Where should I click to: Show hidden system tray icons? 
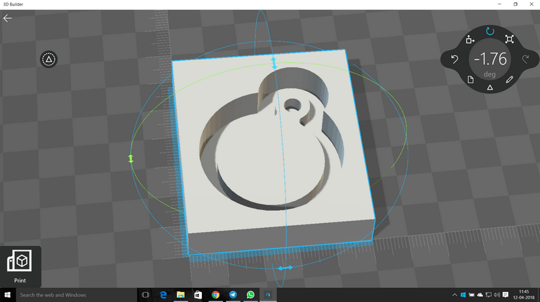454,295
